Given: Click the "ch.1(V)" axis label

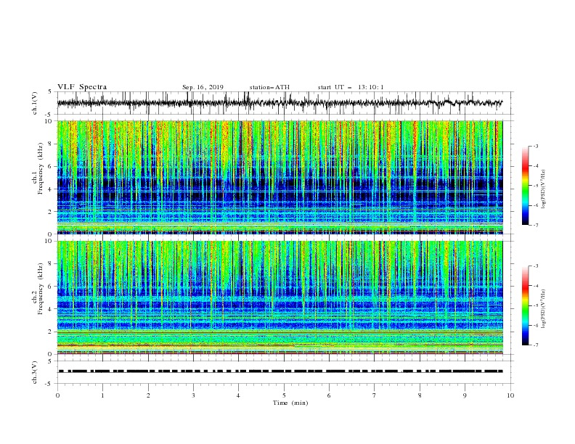Looking at the screenshot, I should tap(35, 103).
